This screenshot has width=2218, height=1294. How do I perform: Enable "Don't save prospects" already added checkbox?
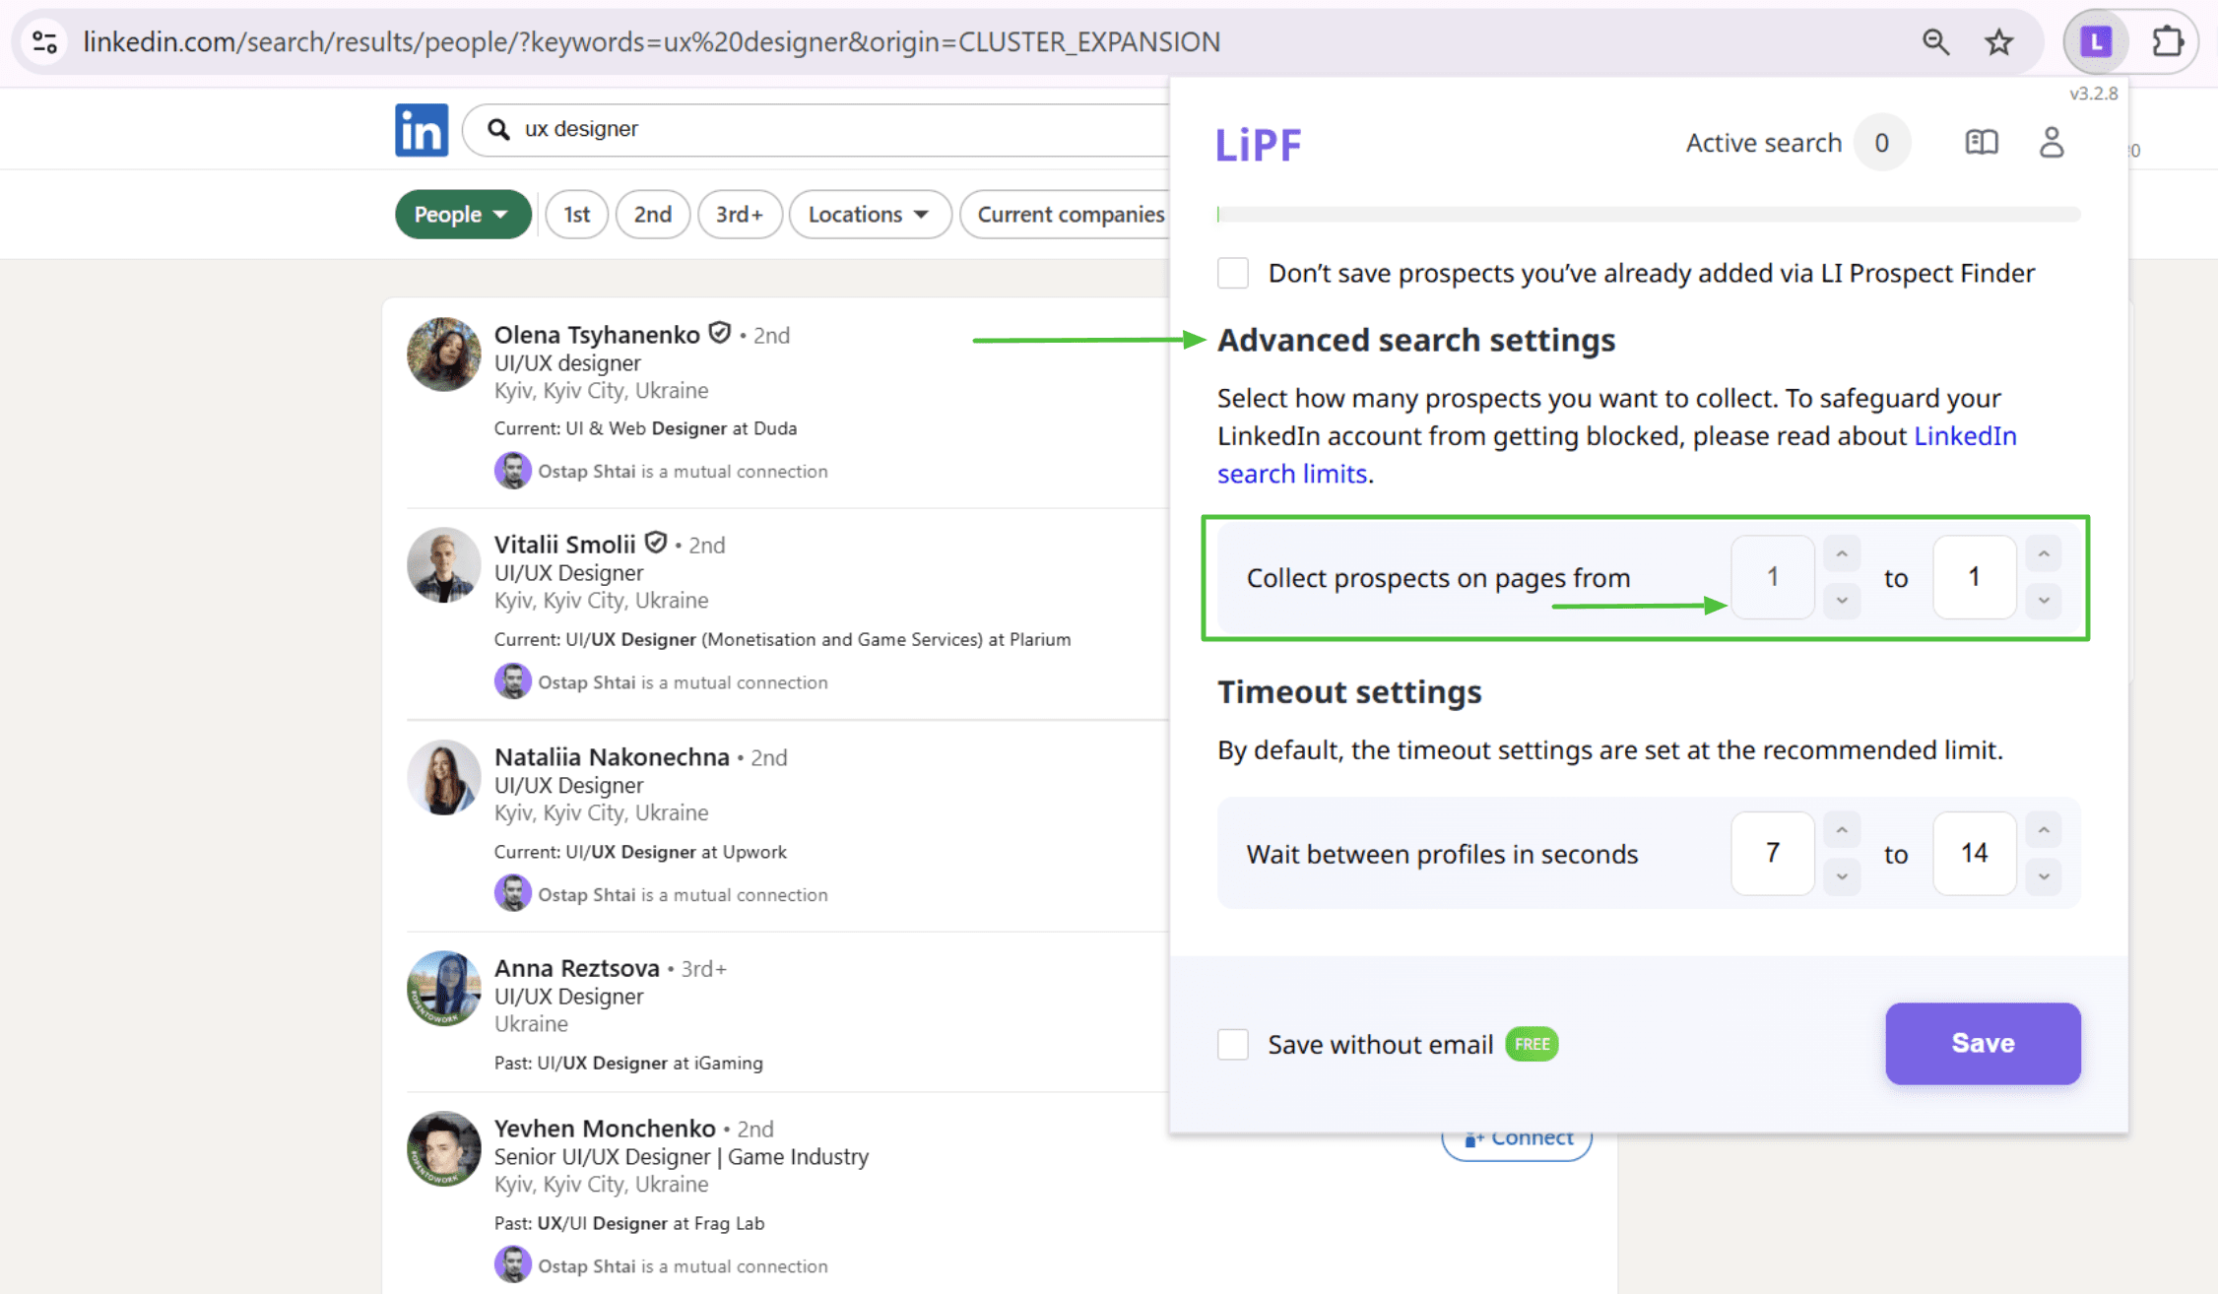[1233, 273]
